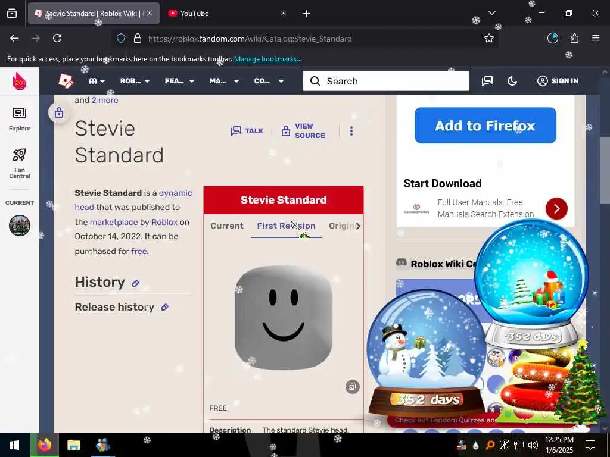
Task: List all tabs with chevron dropdown
Action: (x=491, y=13)
